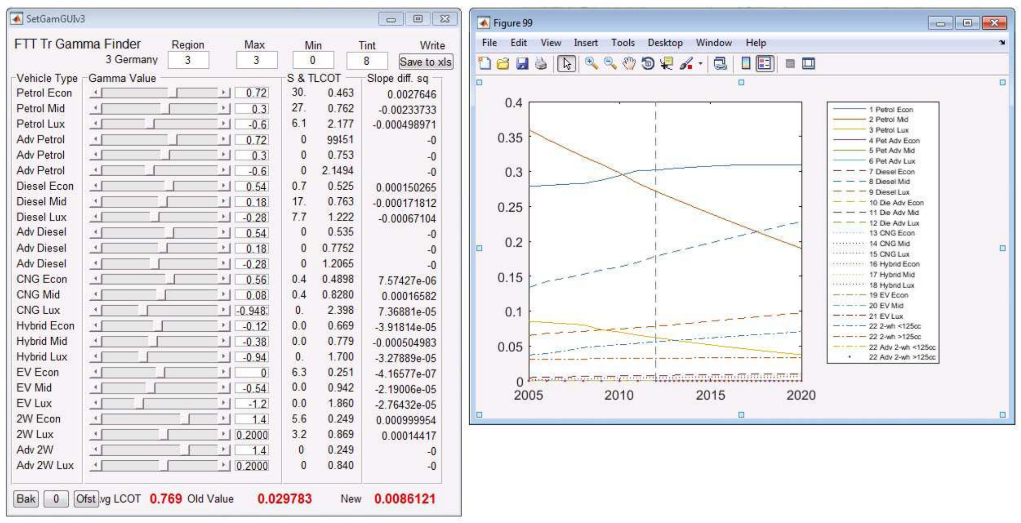Click the 0 button next to Bak
1021x523 pixels.
(x=56, y=498)
